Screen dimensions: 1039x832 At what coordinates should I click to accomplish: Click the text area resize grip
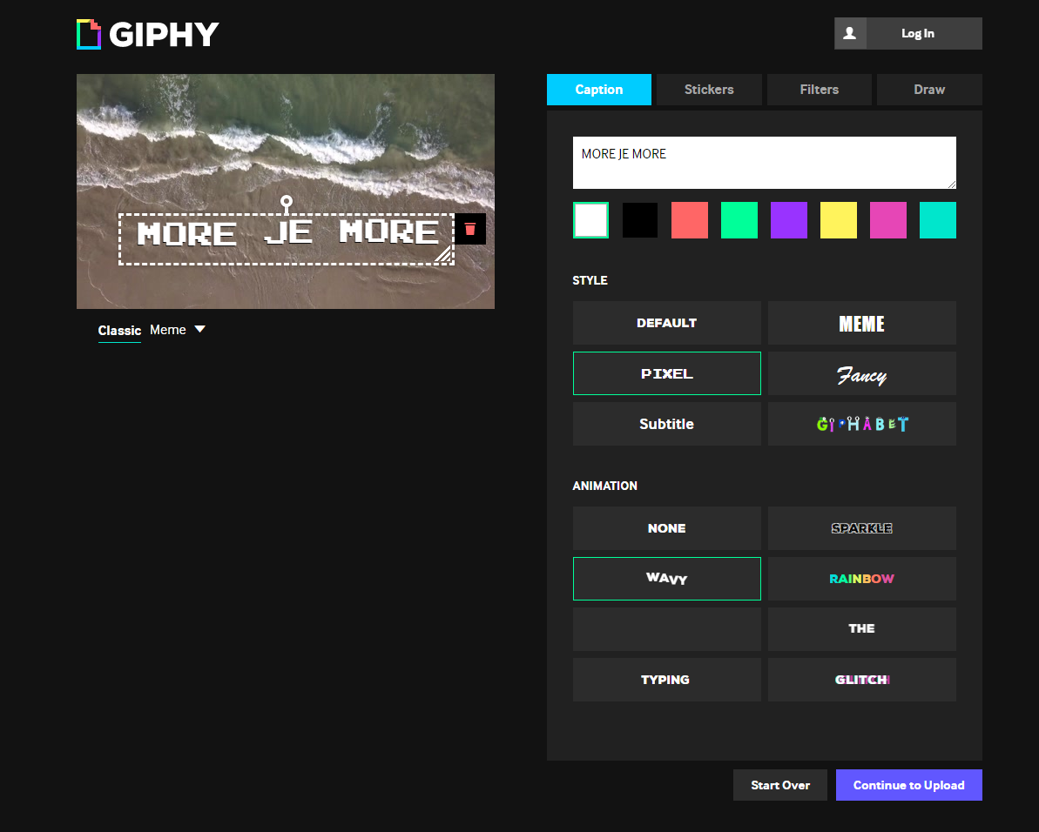(x=952, y=184)
